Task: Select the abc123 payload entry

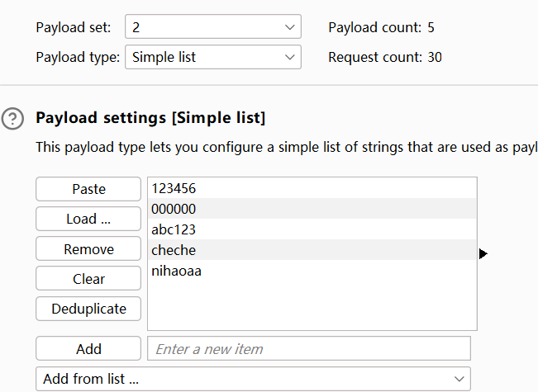Action: 312,229
